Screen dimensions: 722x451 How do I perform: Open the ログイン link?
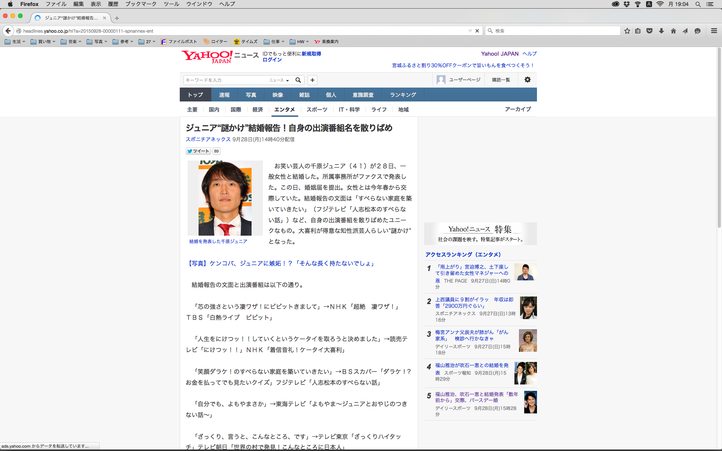(272, 60)
